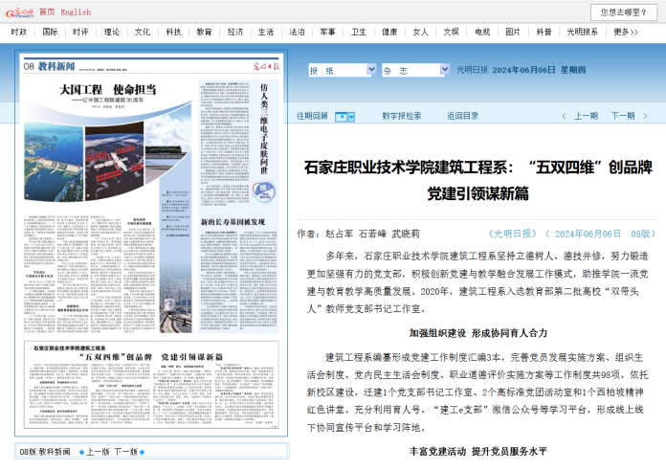This screenshot has height=470, width=666.
Task: Click the subheading 加强组织建设 形成协同育人合力
Action: pyautogui.click(x=478, y=333)
